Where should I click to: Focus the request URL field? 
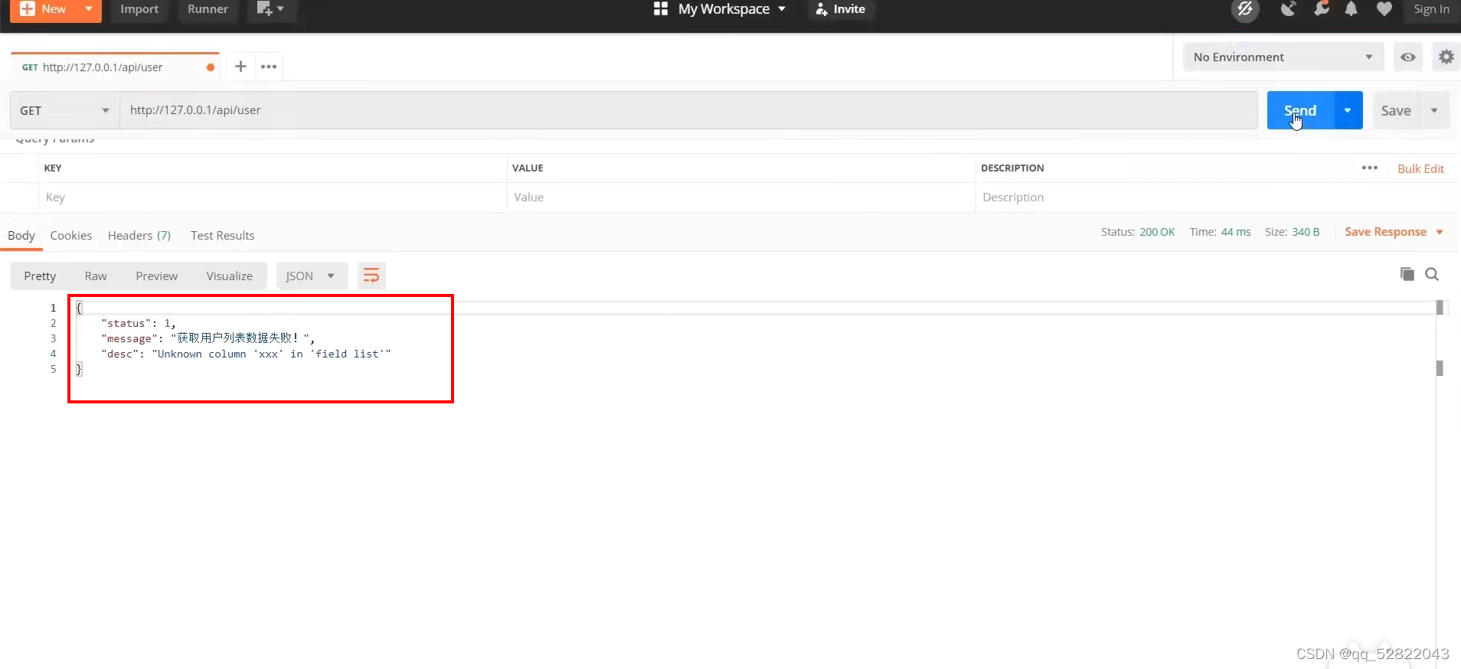pyautogui.click(x=688, y=110)
